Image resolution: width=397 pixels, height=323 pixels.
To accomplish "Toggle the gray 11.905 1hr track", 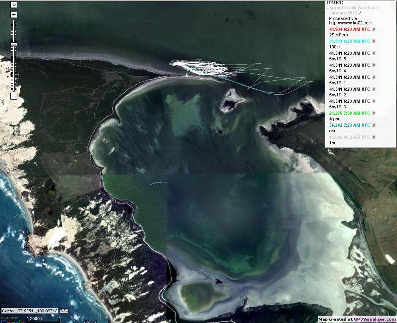I will pos(349,137).
